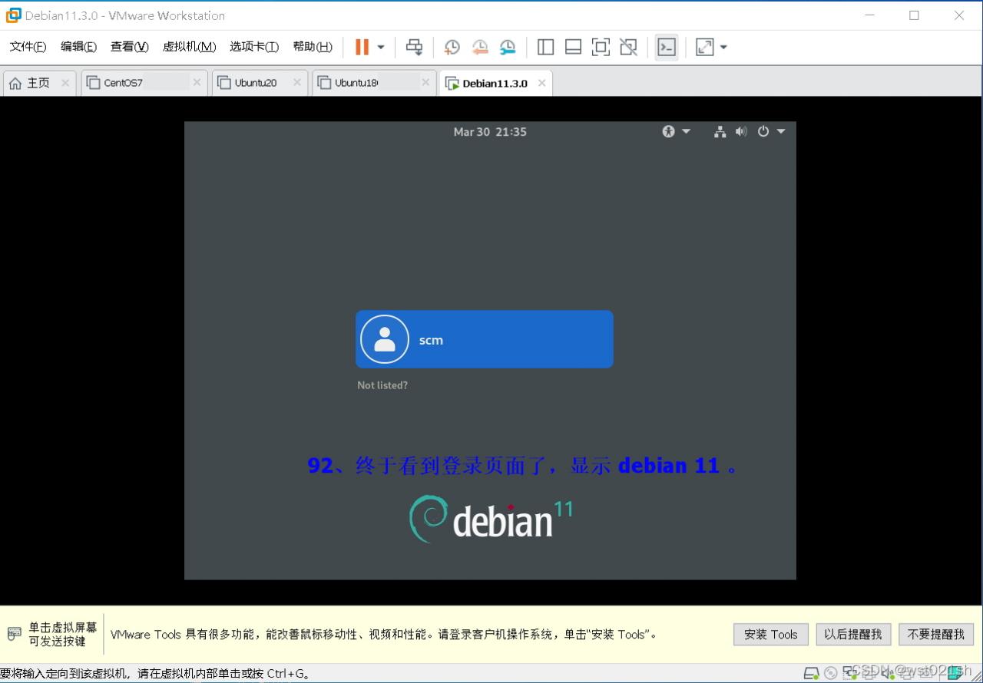Open the 编辑(E) menu
Screen dimensions: 983x683
pos(78,47)
